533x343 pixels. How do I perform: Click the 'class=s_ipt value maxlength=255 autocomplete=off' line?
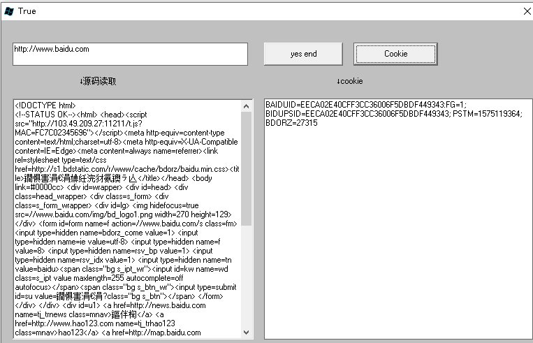[x=99, y=278]
